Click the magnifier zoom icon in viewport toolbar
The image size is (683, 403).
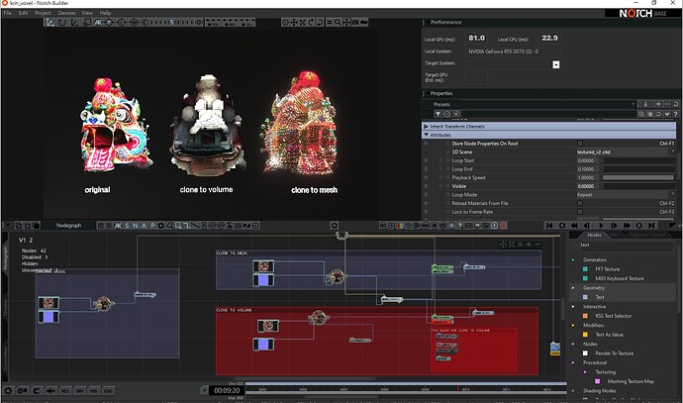(338, 22)
